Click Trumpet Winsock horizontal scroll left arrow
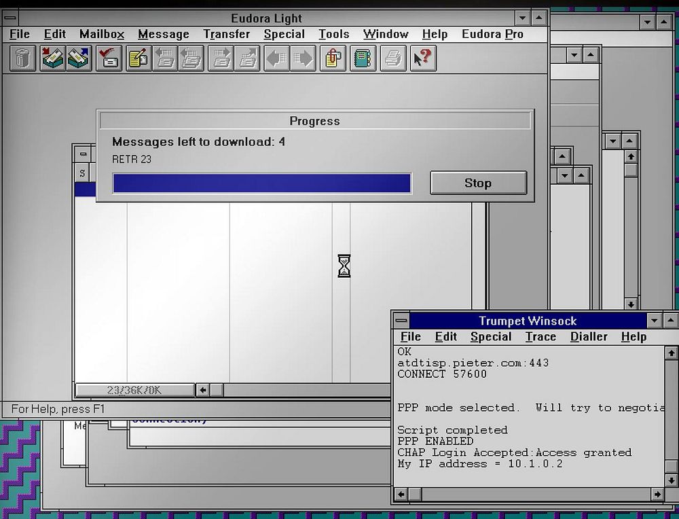 pyautogui.click(x=401, y=494)
